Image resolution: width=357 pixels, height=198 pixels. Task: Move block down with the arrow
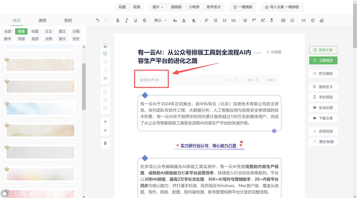[105, 130]
